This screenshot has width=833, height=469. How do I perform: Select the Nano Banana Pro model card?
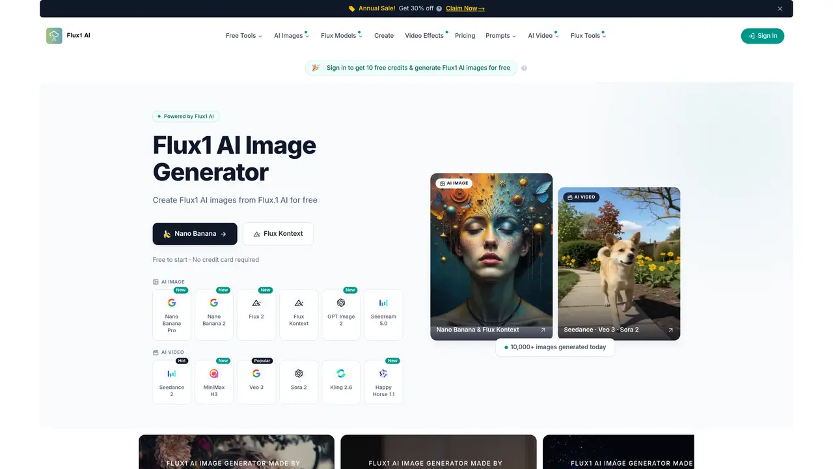point(172,315)
